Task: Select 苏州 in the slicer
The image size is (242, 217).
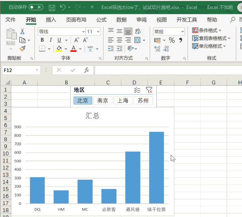Action: pyautogui.click(x=143, y=101)
